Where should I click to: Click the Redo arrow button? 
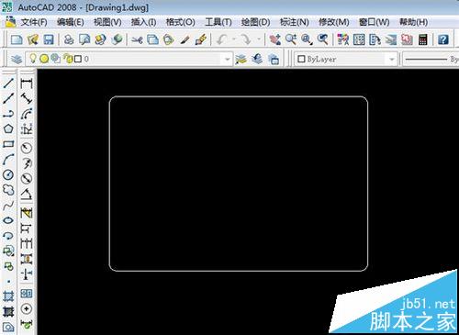247,39
